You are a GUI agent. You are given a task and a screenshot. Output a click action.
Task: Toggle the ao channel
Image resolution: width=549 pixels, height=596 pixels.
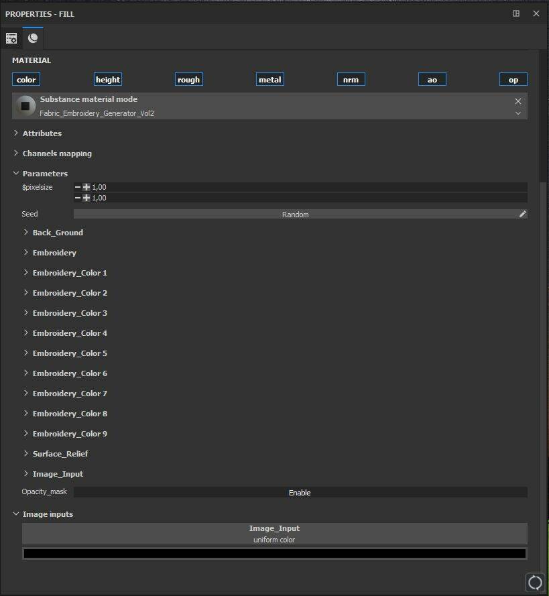432,79
